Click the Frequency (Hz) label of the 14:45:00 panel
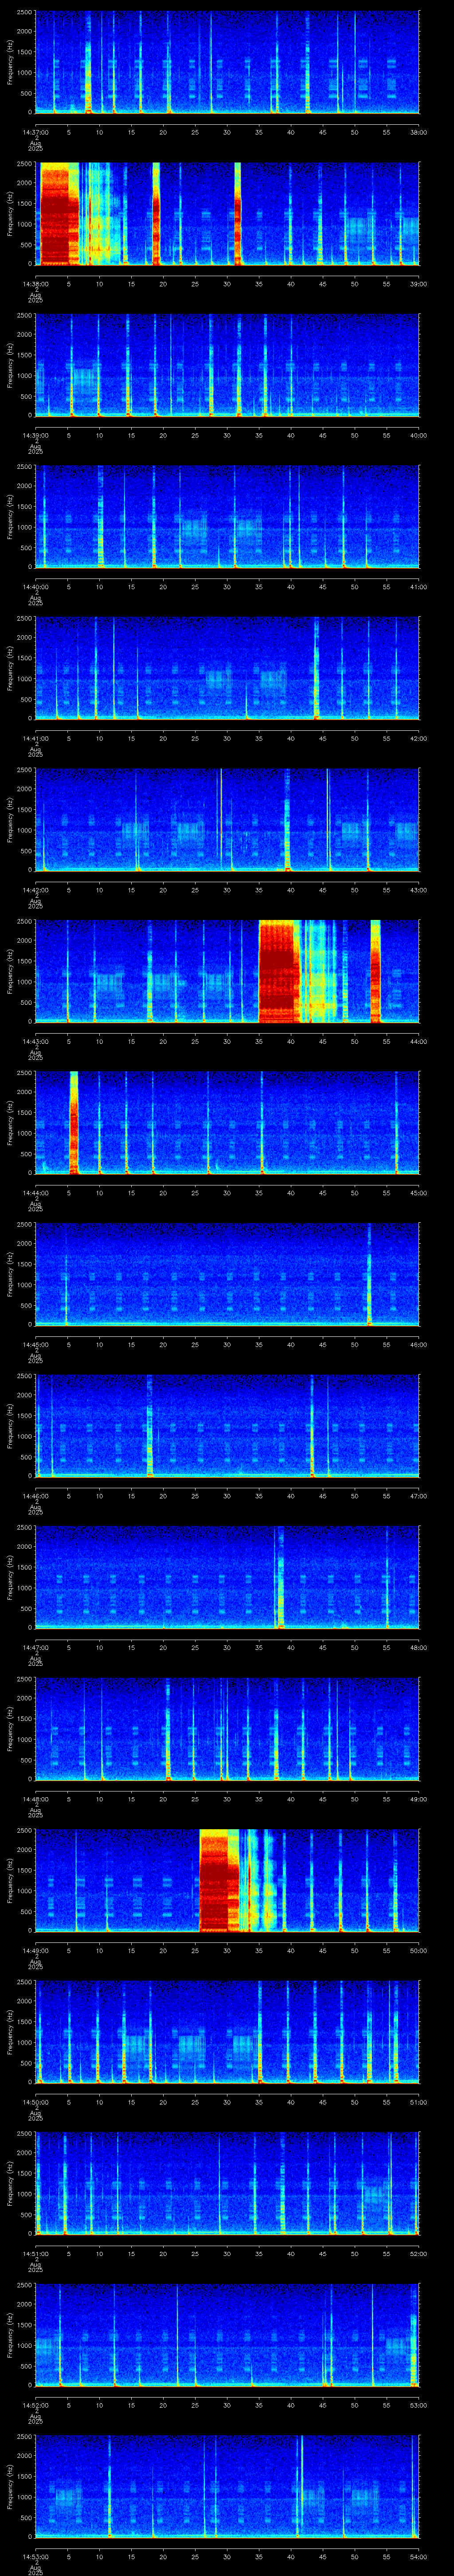 [x=10, y=1275]
